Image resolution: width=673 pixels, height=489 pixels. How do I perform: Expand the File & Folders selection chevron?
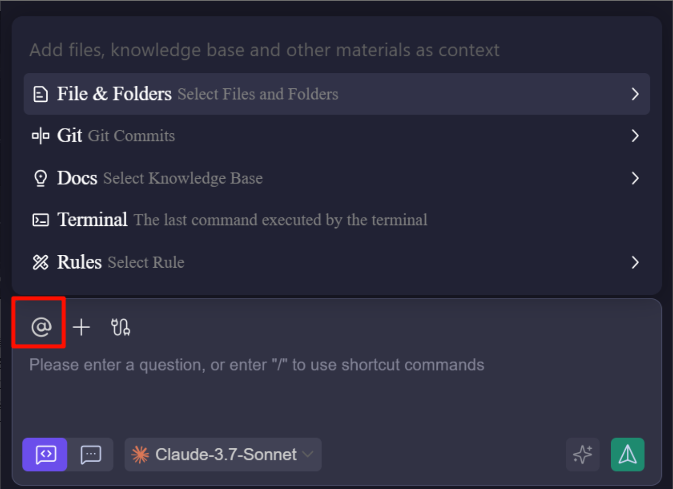point(635,93)
